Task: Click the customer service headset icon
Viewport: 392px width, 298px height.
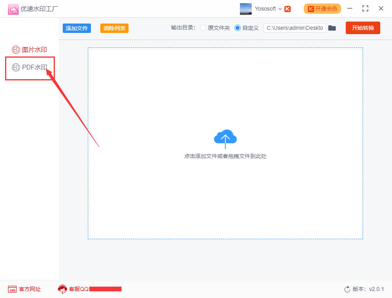Action: tap(62, 289)
